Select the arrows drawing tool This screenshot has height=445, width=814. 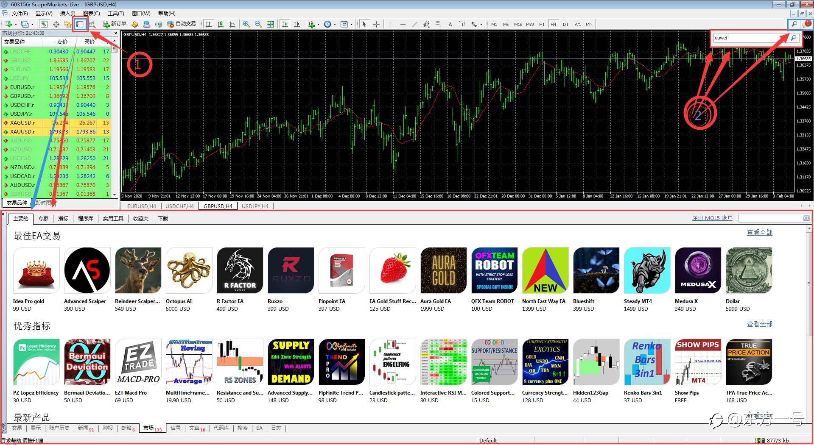474,24
